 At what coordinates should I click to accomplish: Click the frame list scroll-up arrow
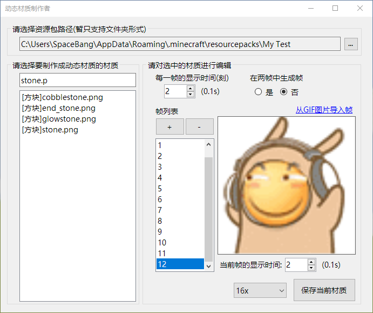(x=208, y=144)
